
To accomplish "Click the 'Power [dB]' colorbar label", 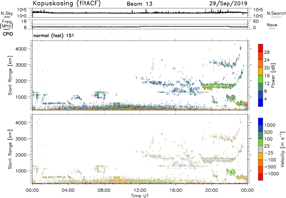I will pyautogui.click(x=273, y=75).
